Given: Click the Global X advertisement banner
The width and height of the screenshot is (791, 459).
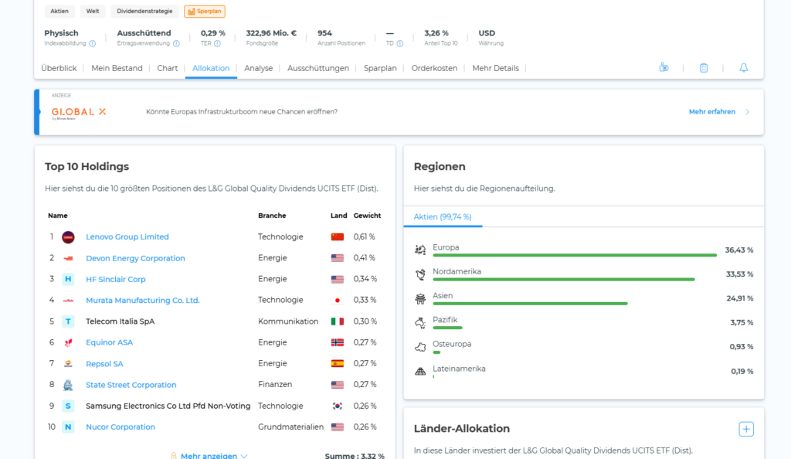Looking at the screenshot, I should (399, 112).
